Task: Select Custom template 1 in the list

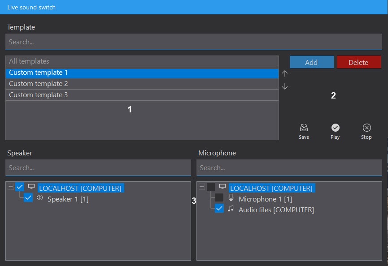Action: (142, 73)
